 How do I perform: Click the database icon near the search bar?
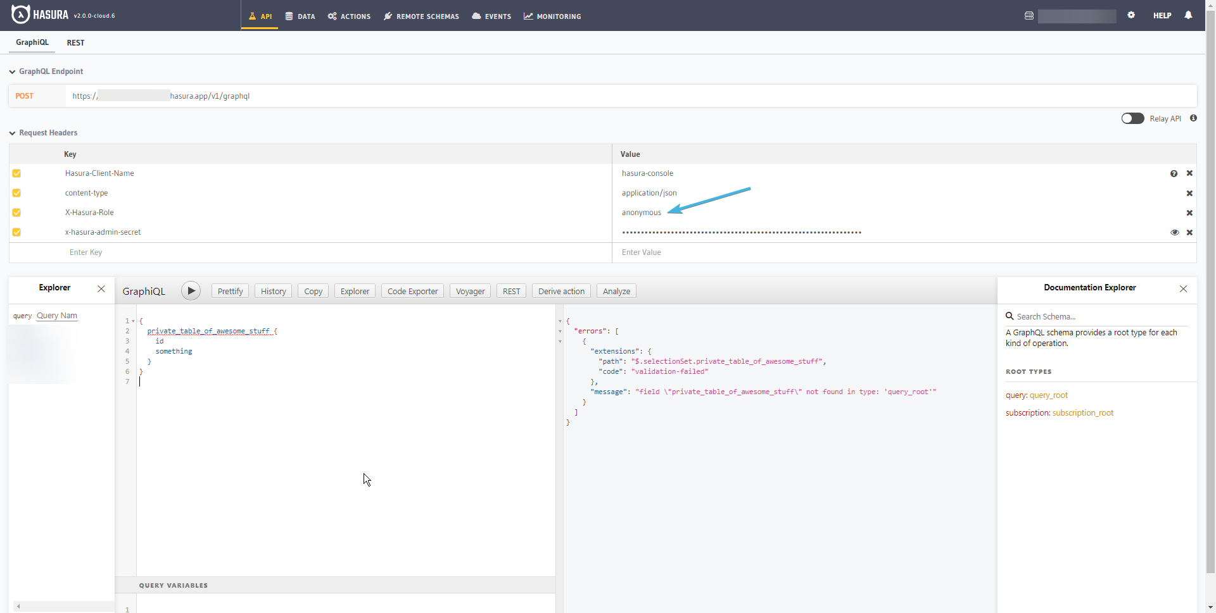(1029, 15)
